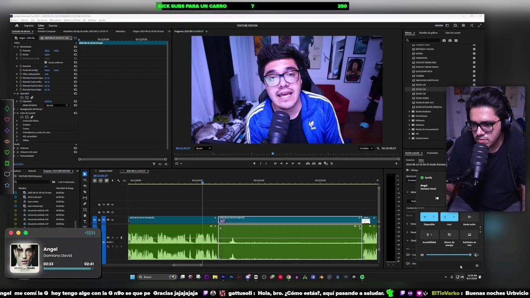This screenshot has height=298, width=530.
Task: Toggle Modo avión quick setting
Action: click(469, 217)
